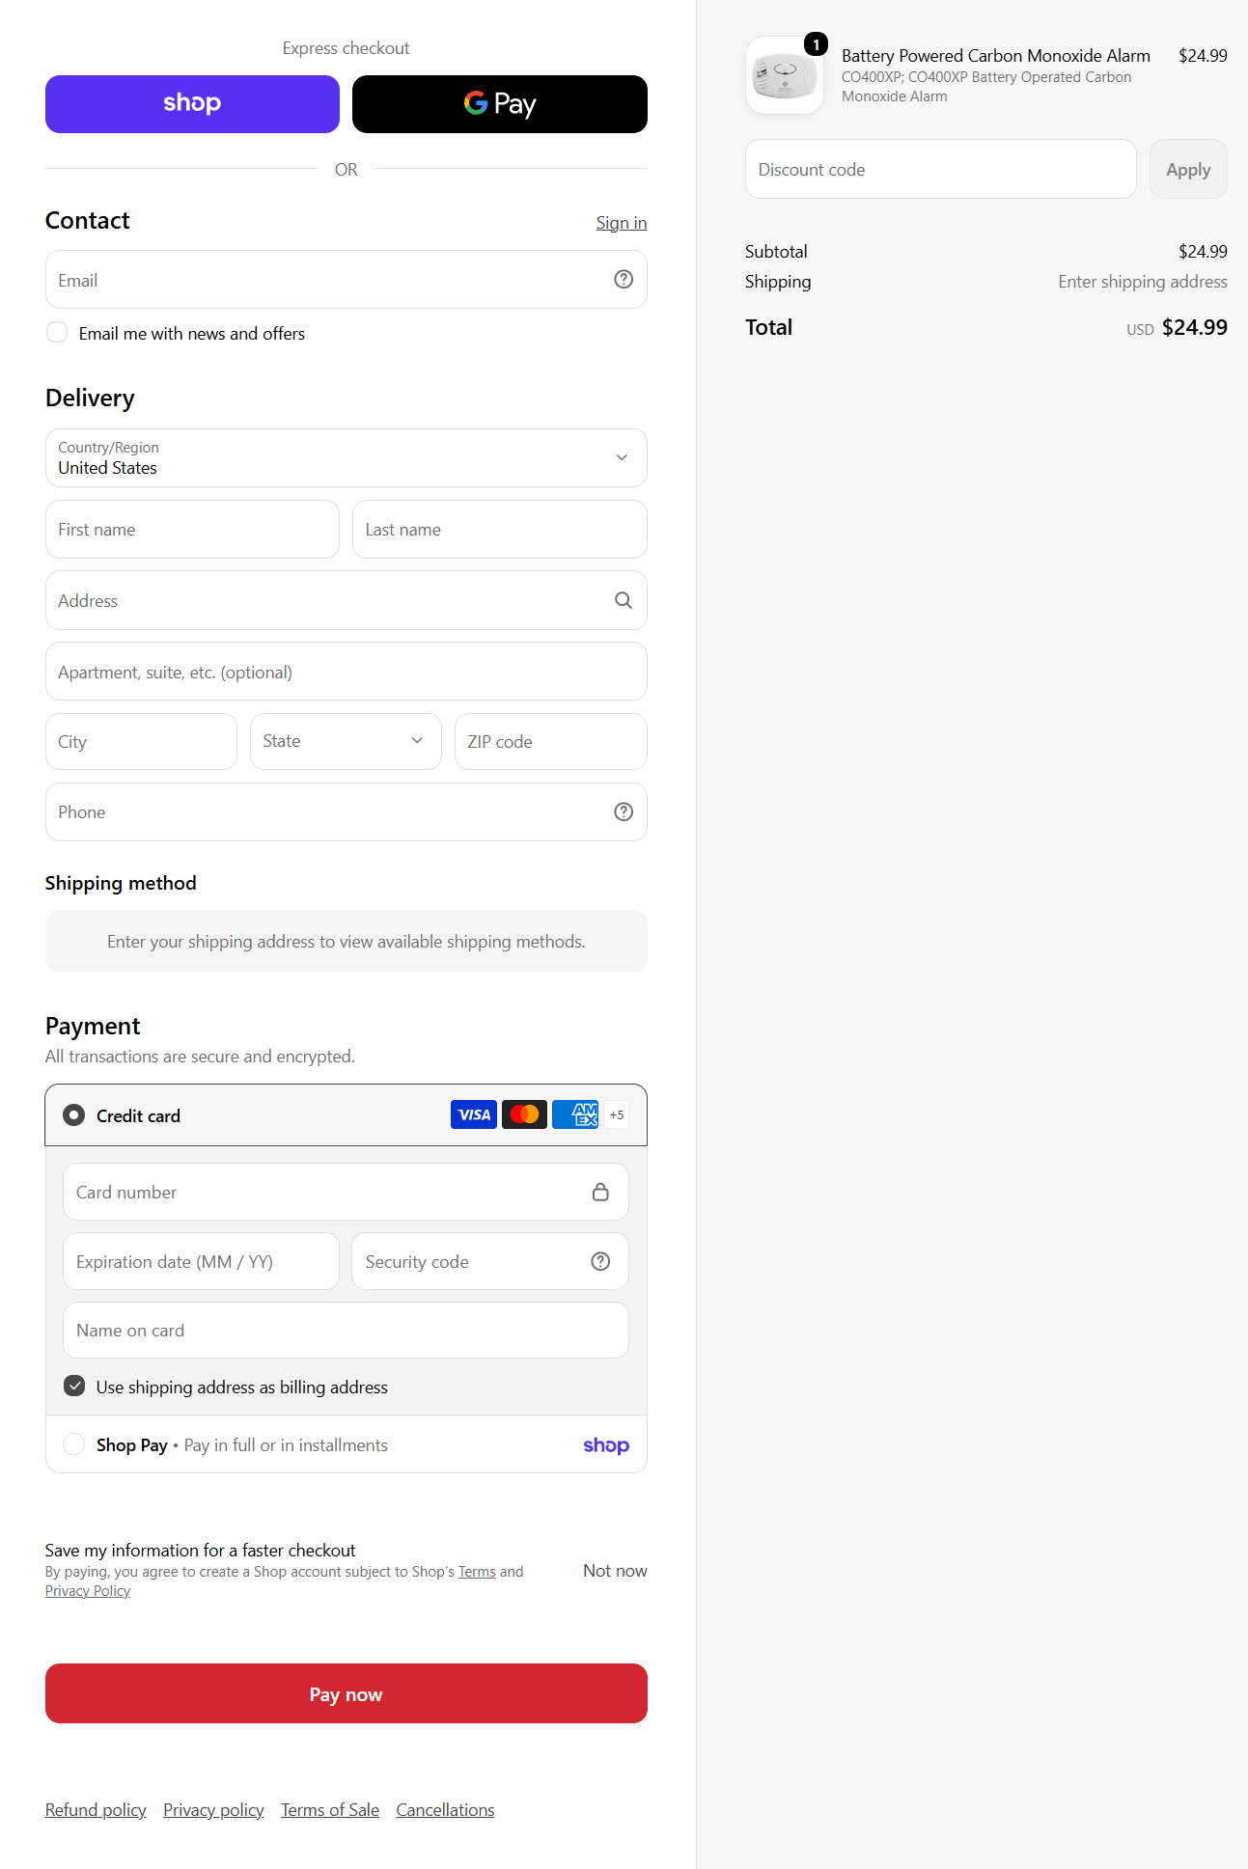This screenshot has height=1869, width=1248.
Task: Select the Shop Pay payment option
Action: click(73, 1443)
